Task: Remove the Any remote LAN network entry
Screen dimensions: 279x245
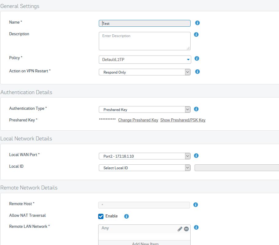Action: pyautogui.click(x=186, y=229)
